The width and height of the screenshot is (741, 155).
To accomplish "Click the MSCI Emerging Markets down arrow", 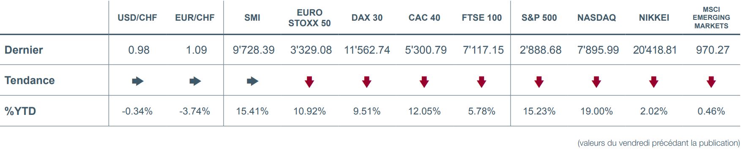I will point(711,82).
